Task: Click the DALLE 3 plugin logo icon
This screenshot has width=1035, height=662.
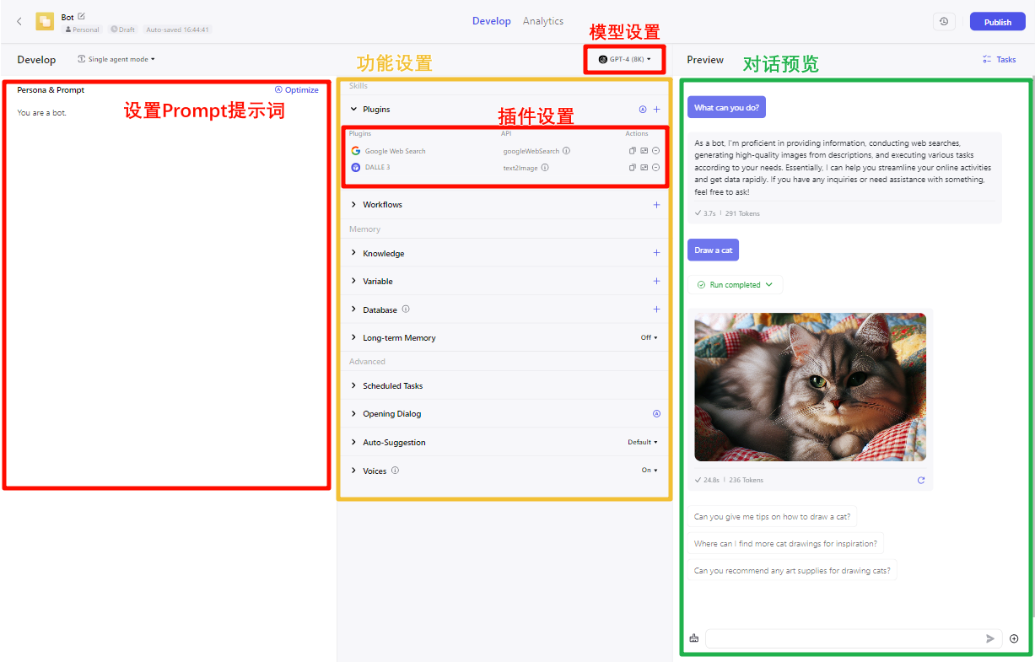Action: [356, 167]
